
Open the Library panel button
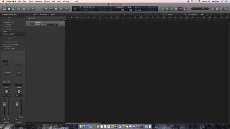coord(4,9)
